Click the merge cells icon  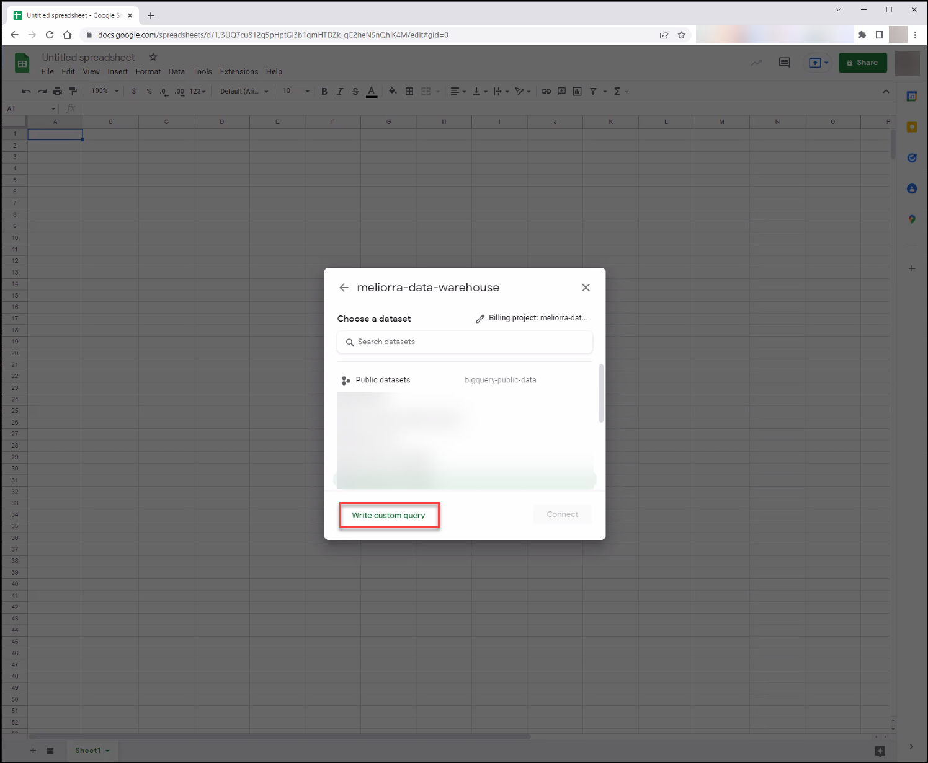(x=426, y=91)
